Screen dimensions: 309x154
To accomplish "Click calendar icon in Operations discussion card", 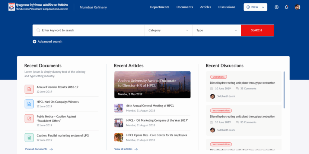I will 212,89.
